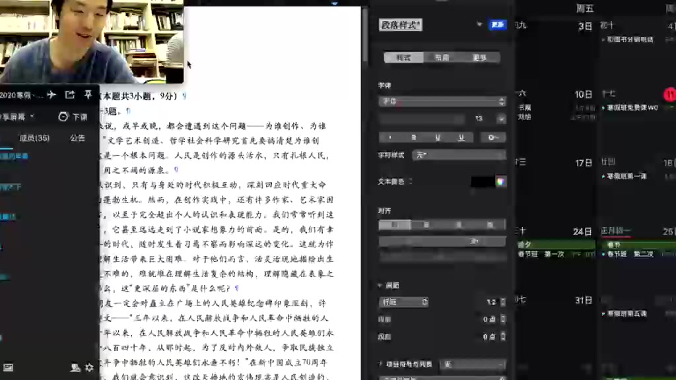This screenshot has height=380, width=676.
Task: Open the color wheel picker for text color
Action: 501,181
